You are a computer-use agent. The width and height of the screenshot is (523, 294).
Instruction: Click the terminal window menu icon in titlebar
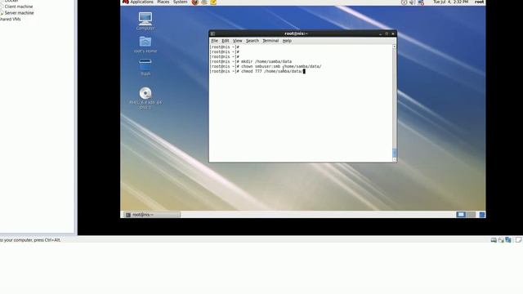pos(212,33)
